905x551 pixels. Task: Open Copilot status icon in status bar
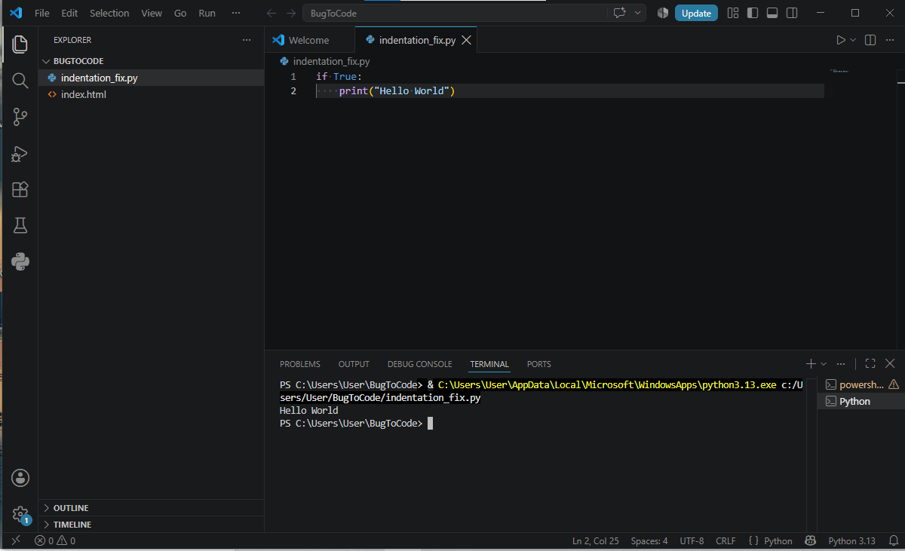click(810, 540)
